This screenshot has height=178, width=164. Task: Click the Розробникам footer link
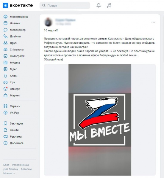(x=20, y=165)
